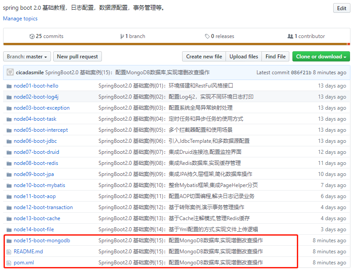This screenshot has height=271, width=354.
Task: Click folder icon beside node12-boot-transaction
Action: (x=9, y=208)
